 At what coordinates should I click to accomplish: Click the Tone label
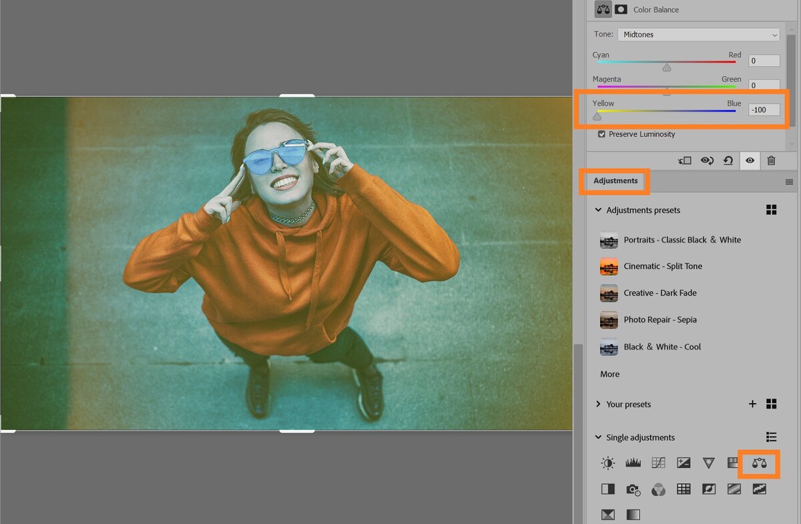[x=603, y=35]
